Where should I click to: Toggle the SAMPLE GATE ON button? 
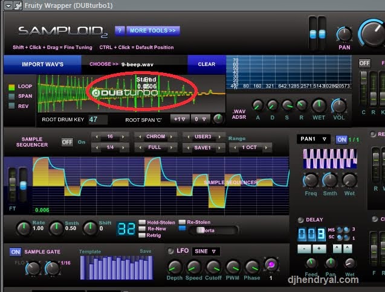click(16, 252)
